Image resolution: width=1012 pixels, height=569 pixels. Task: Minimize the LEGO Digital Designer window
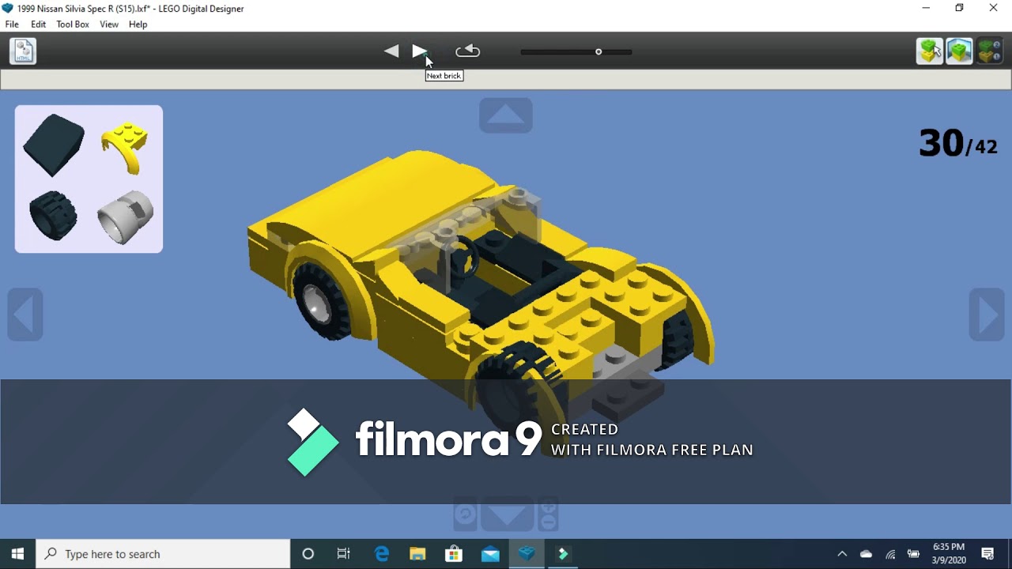point(926,8)
